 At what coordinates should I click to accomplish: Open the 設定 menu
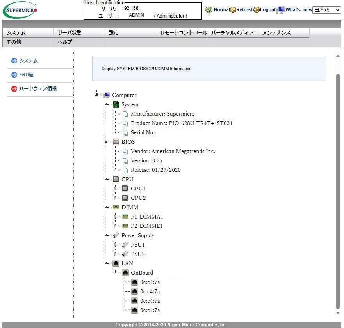[130, 33]
